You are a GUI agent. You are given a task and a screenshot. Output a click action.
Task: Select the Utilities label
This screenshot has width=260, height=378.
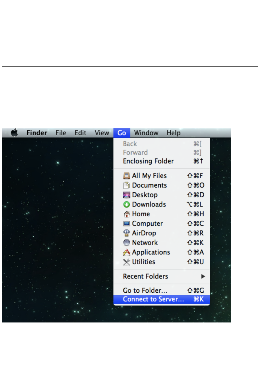click(x=143, y=262)
